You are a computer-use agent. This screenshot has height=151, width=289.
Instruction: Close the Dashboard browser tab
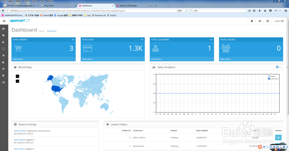coord(113,6)
